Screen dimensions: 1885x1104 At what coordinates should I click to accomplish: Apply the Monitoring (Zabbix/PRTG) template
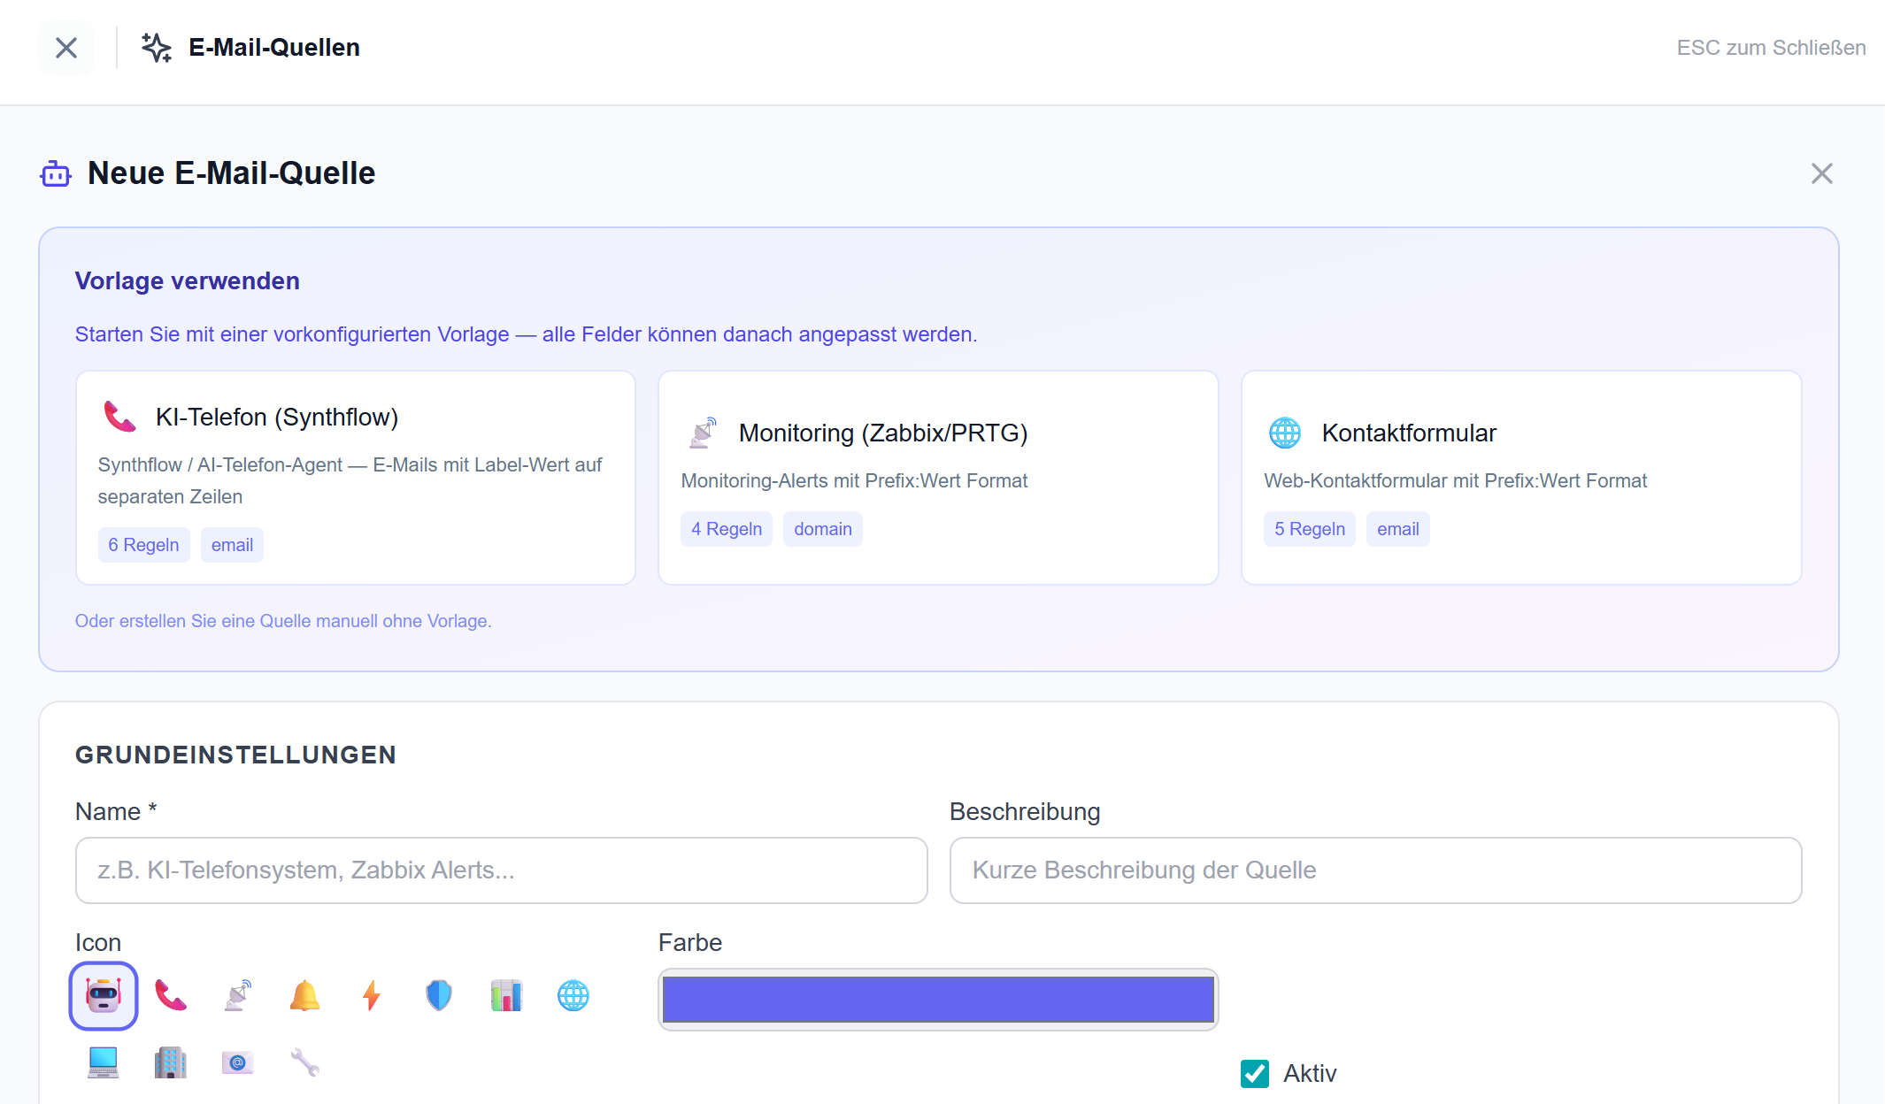click(938, 478)
